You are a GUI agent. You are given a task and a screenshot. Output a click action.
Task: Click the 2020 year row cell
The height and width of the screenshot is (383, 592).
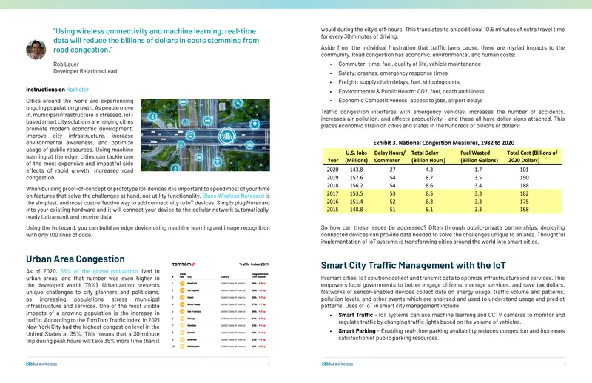click(x=332, y=170)
